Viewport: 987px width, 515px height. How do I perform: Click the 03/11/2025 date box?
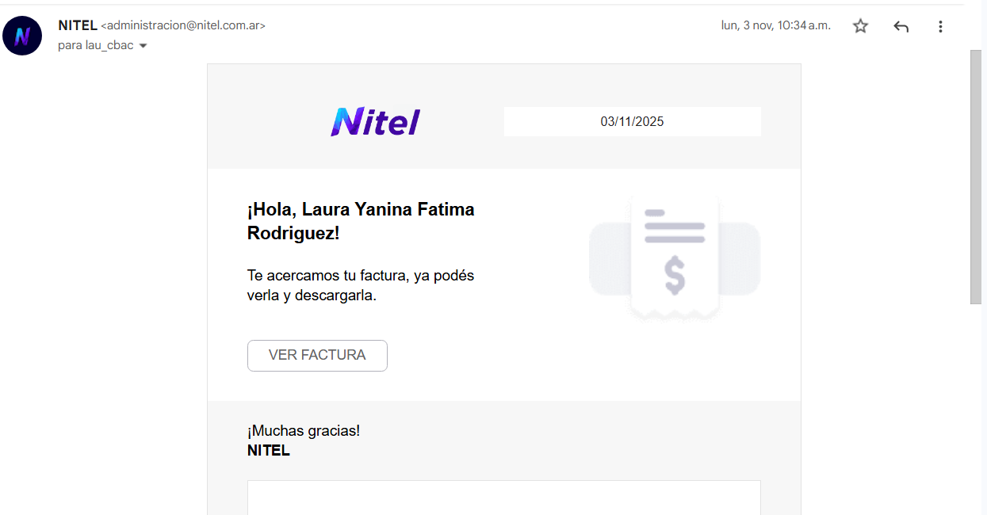click(x=632, y=122)
